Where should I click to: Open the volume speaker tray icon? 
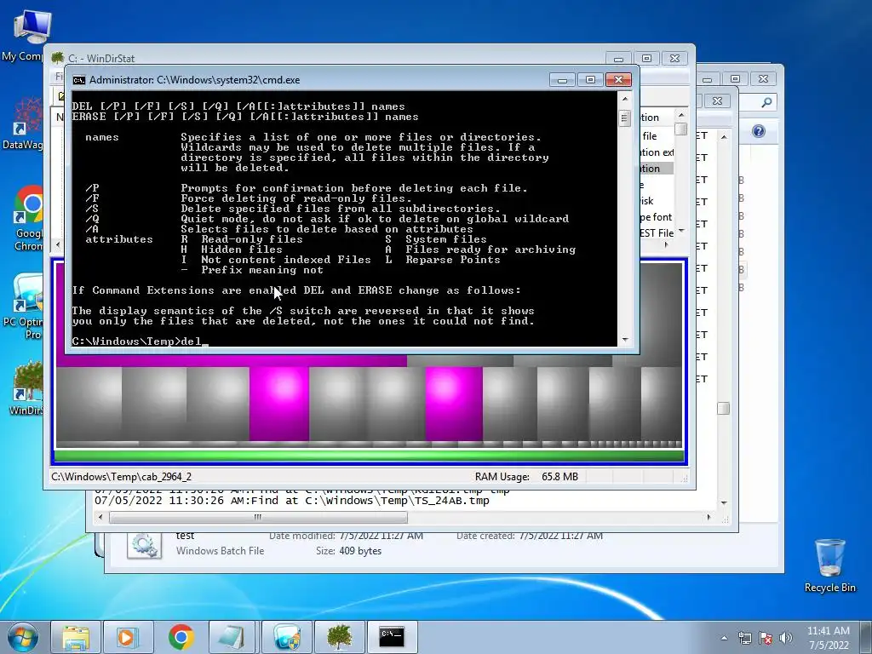tap(786, 638)
